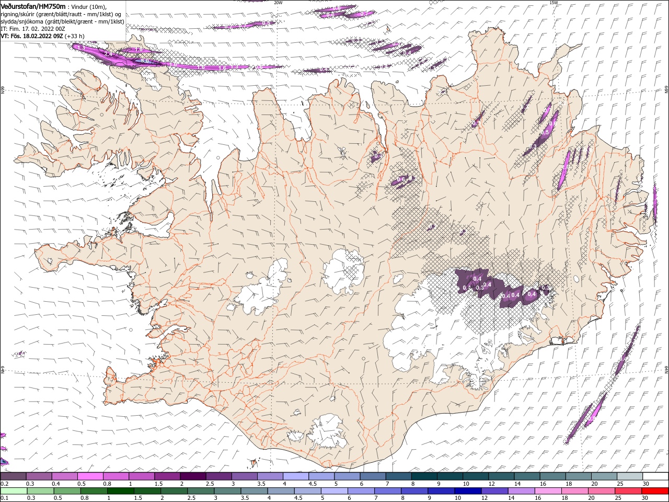Click the 20W longitude label

[278, 3]
